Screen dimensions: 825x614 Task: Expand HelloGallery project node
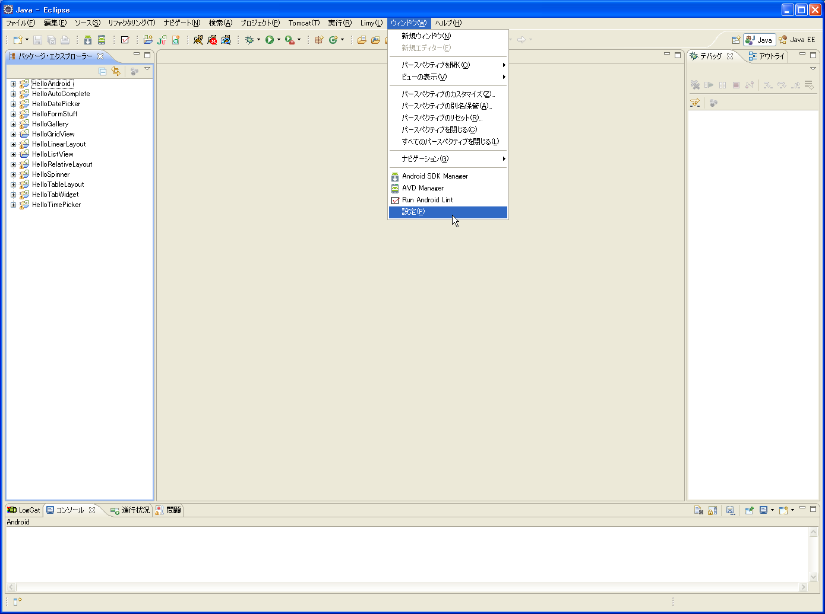(13, 124)
